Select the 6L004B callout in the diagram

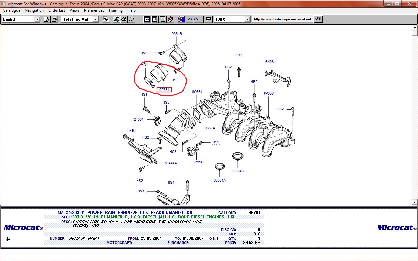pos(237,171)
